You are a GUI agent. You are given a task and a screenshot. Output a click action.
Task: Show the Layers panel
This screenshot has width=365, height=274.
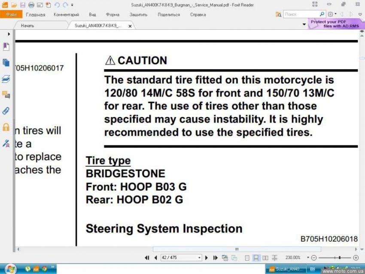pos(6,79)
